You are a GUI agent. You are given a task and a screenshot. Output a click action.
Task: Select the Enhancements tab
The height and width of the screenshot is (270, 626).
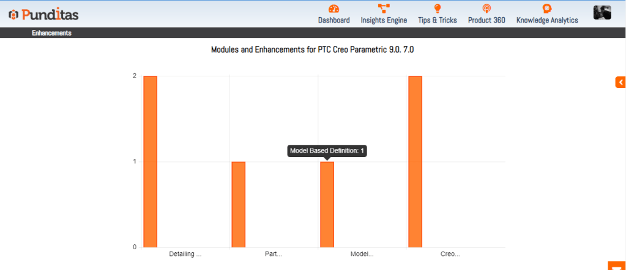tap(51, 33)
